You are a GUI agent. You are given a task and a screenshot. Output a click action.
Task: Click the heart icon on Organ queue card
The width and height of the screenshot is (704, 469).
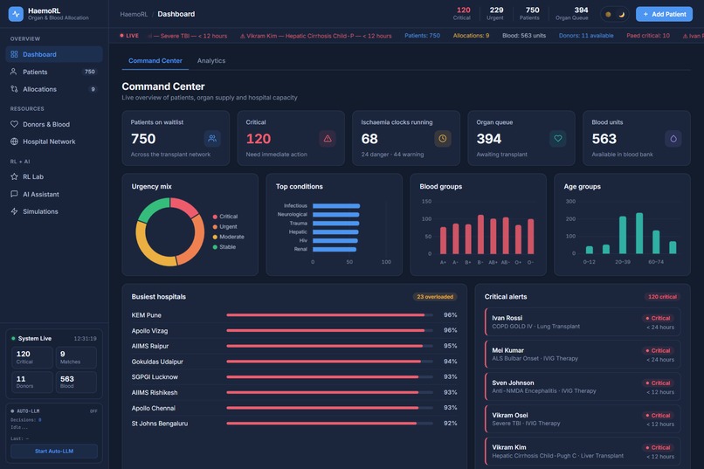558,138
